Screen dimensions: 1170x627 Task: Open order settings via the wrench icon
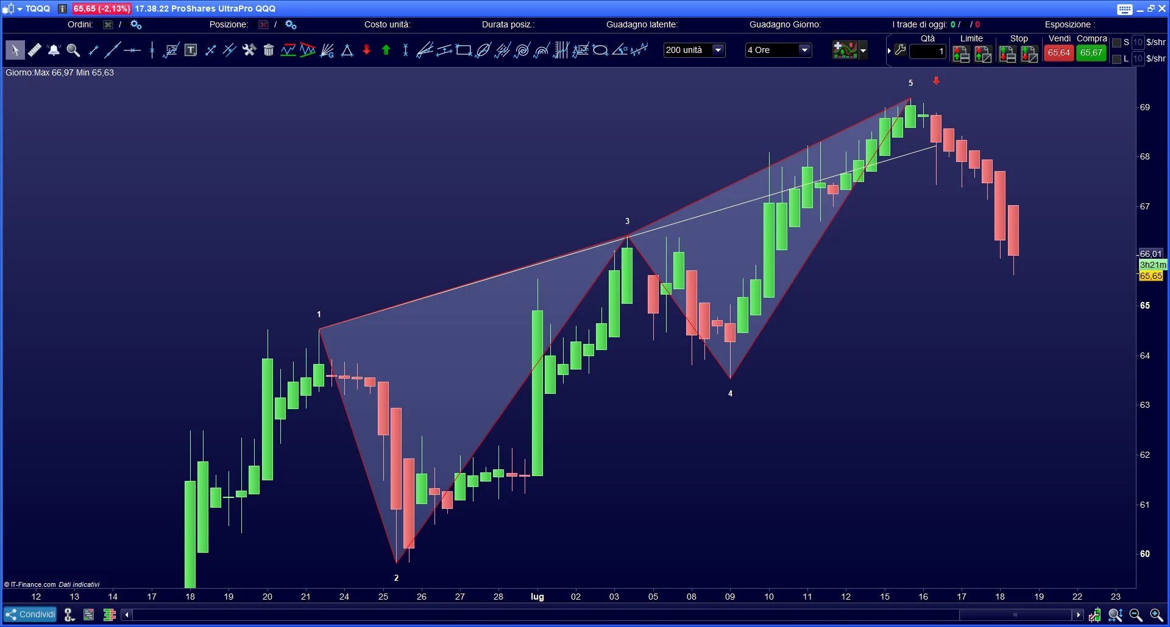(x=900, y=51)
